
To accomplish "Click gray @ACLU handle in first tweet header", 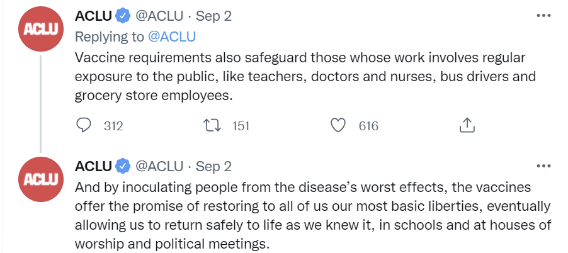I will click(x=159, y=16).
